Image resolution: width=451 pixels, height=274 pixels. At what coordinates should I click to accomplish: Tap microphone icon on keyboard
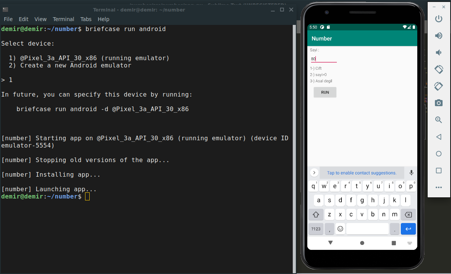pos(411,172)
